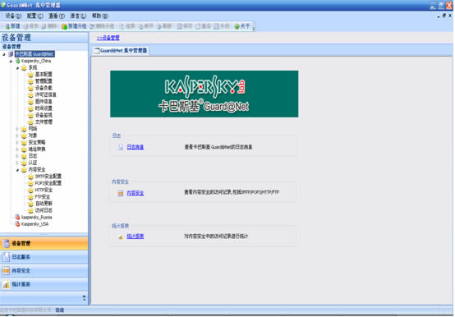The width and height of the screenshot is (455, 317).
Task: Click the 内容安全 tree folder icon
Action: coord(24,170)
